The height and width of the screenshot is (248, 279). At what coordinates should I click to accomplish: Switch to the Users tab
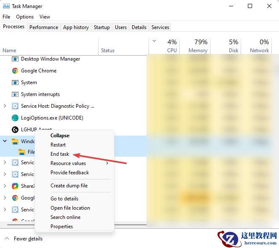pos(121,27)
